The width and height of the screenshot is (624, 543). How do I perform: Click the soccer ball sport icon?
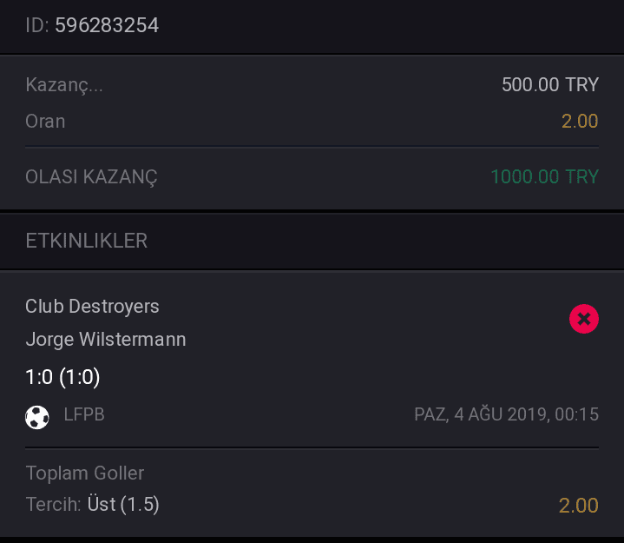(x=37, y=417)
